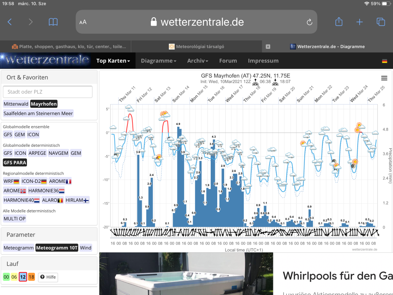393x295 pixels.
Task: Switch to Meteorológiai társalgó tab
Action: (196, 46)
